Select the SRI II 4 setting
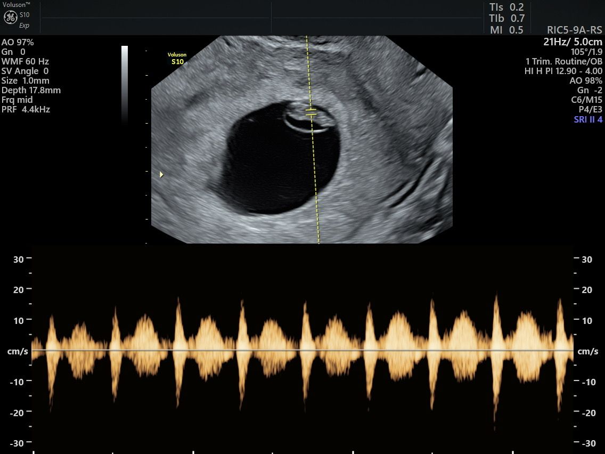The width and height of the screenshot is (605, 454). tap(588, 119)
